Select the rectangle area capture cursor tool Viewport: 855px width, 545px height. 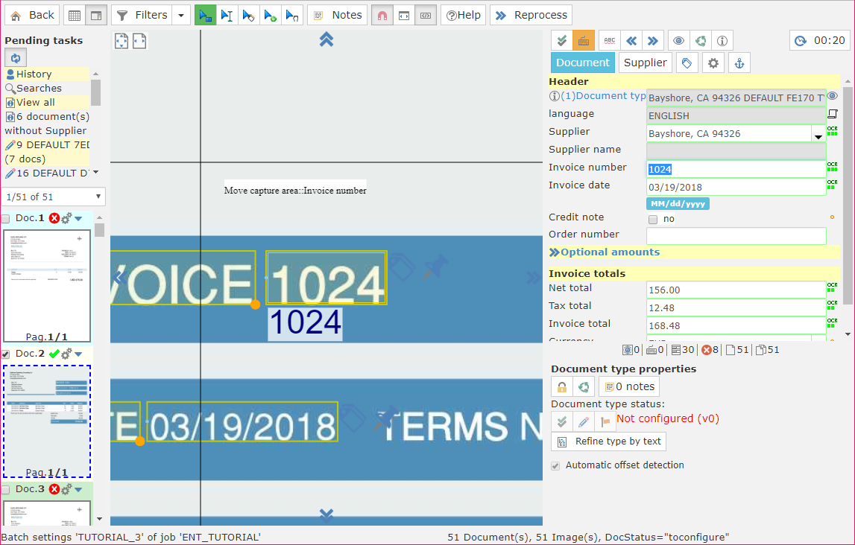206,15
